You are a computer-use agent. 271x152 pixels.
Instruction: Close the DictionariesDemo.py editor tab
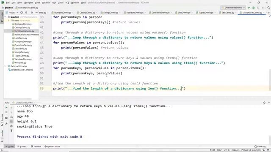[x=263, y=13]
